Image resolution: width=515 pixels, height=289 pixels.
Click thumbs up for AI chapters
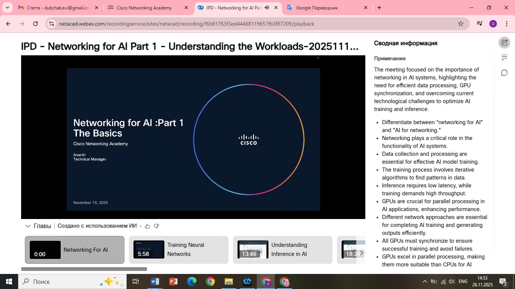(x=147, y=226)
